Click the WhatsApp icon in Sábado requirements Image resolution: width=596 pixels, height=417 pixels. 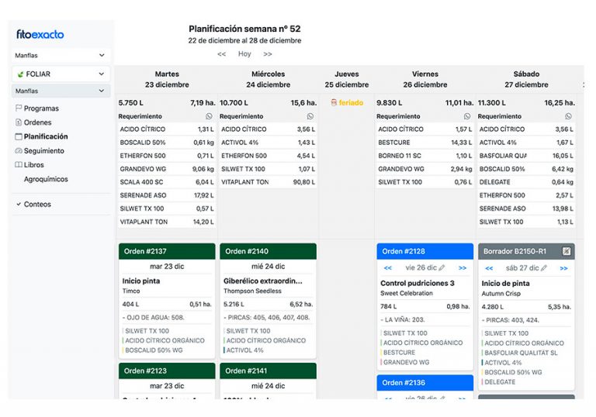[x=569, y=116]
